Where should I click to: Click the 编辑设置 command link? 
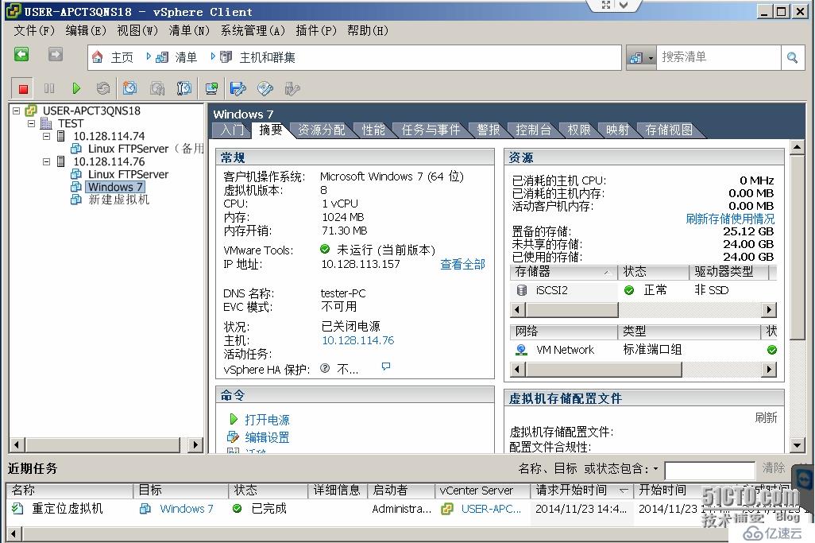coord(267,437)
